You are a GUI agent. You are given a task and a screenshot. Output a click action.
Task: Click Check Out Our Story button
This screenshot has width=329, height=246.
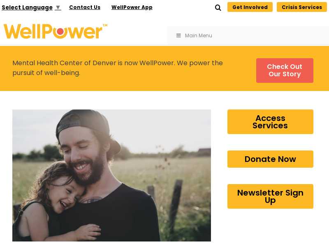[x=285, y=71]
